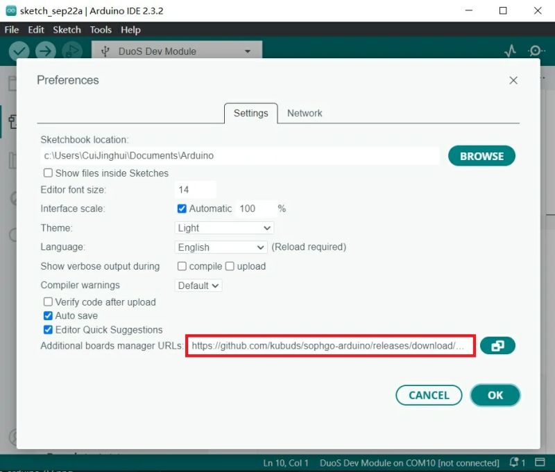
Task: Select the Settings tab
Action: tap(251, 113)
